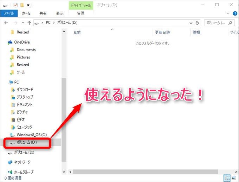Open the recent locations dropdown arrow

tap(23, 23)
